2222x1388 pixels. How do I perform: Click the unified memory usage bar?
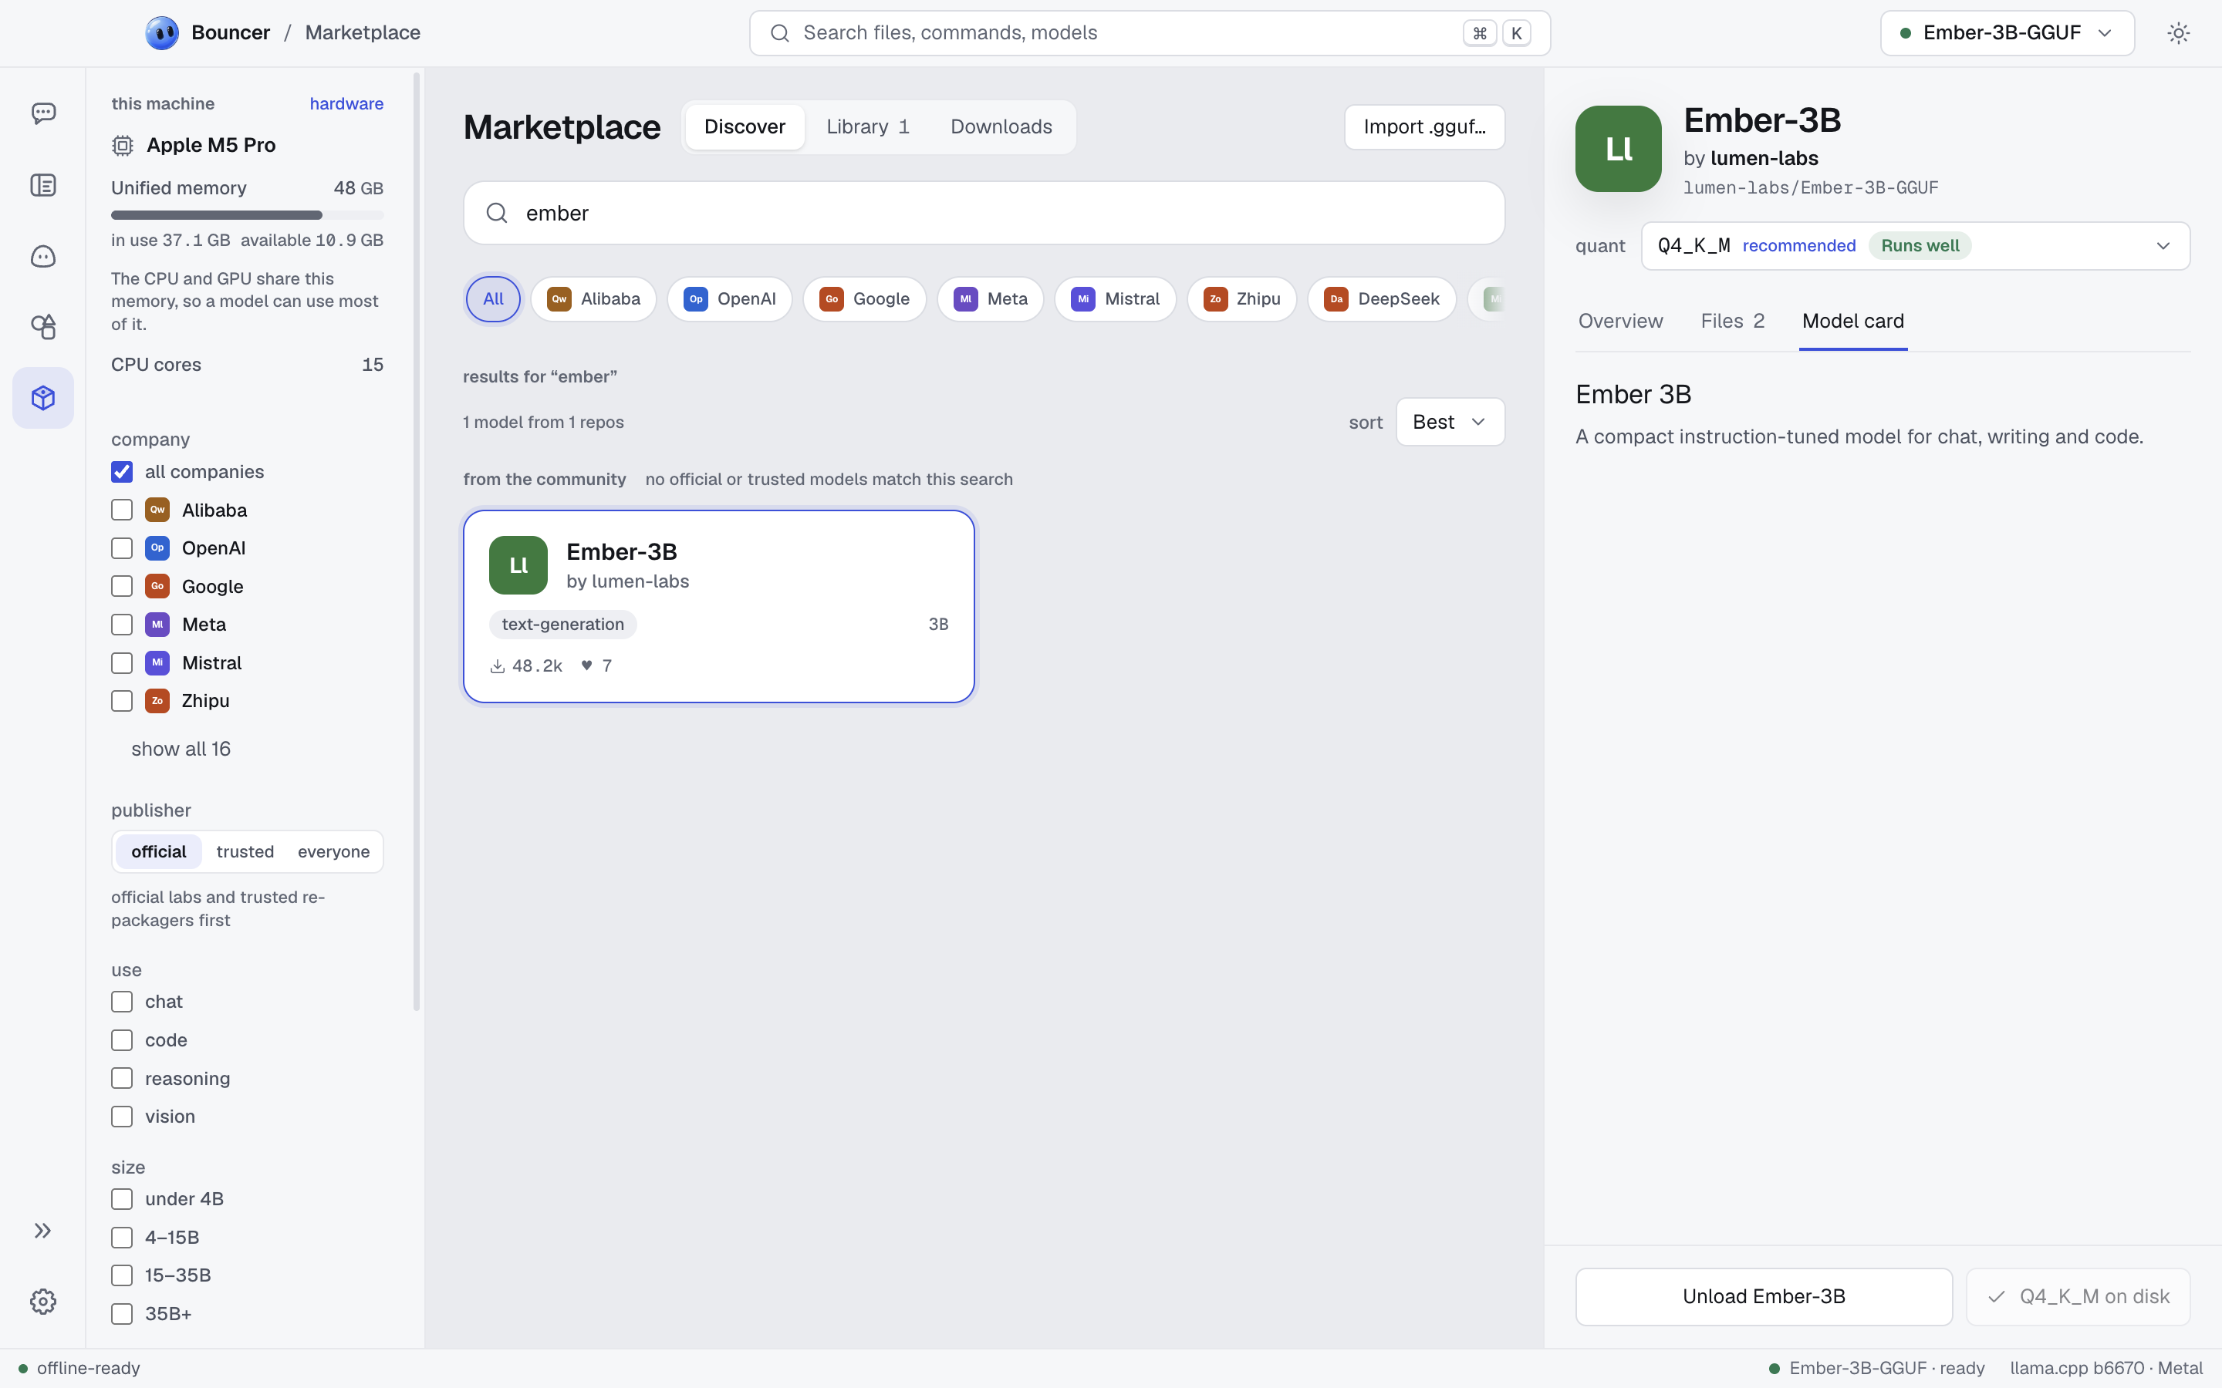[x=247, y=215]
